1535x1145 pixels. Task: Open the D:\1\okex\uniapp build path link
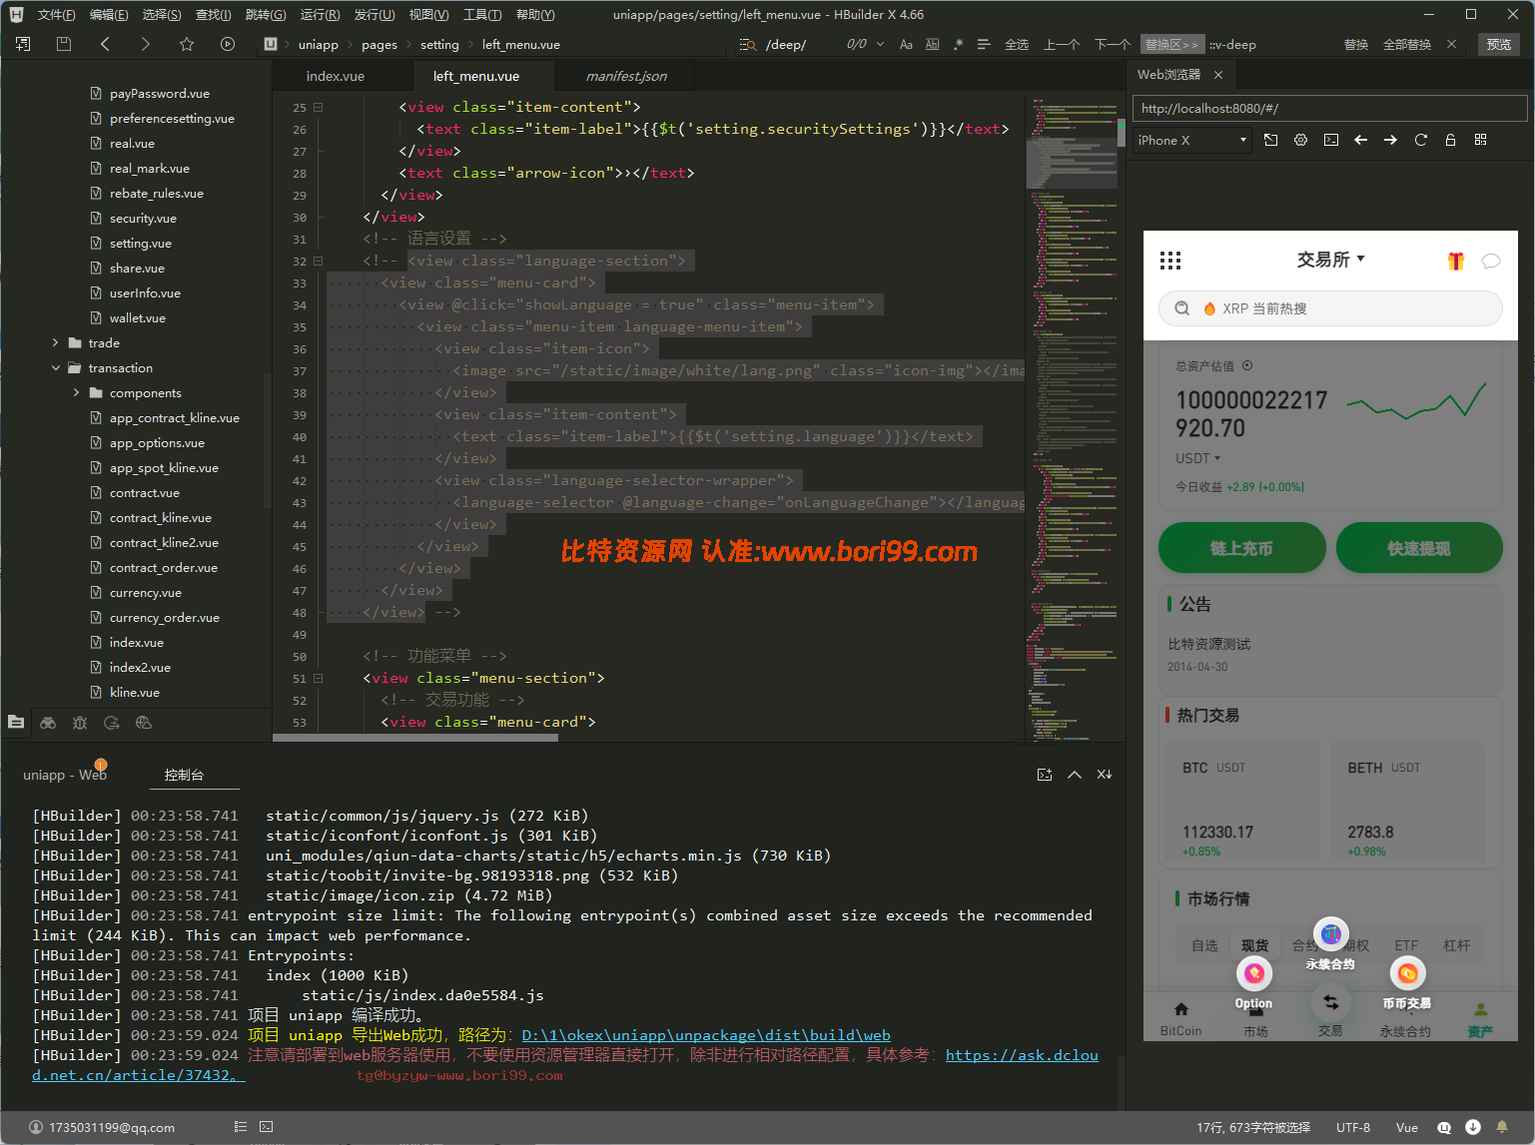706,1035
